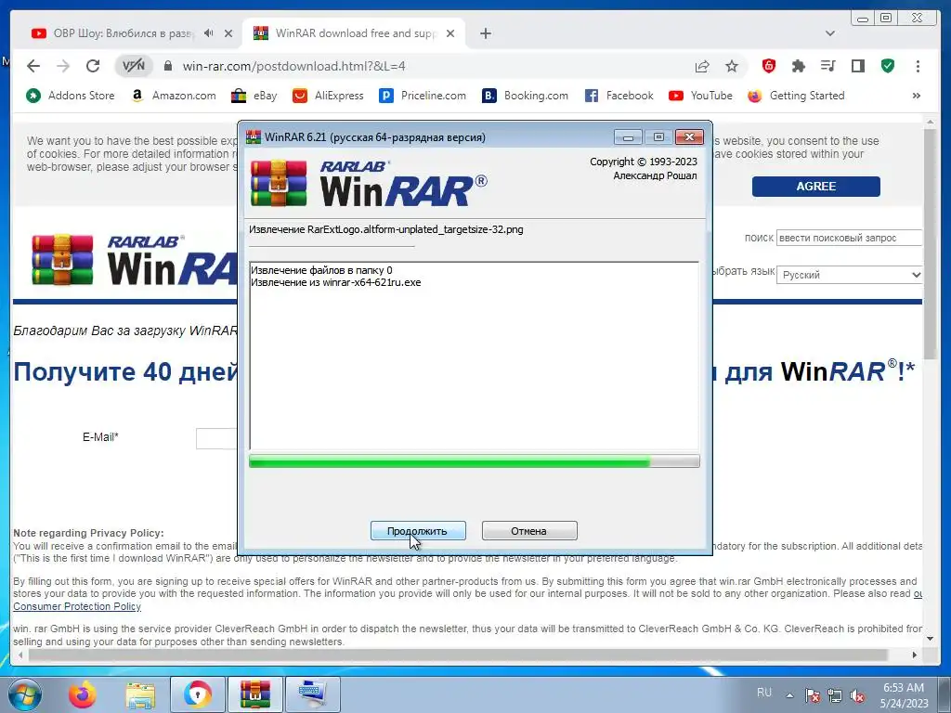Bookmark this page with the star icon

pyautogui.click(x=732, y=66)
